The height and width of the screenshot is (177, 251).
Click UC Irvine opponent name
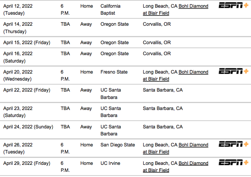[x=110, y=163]
